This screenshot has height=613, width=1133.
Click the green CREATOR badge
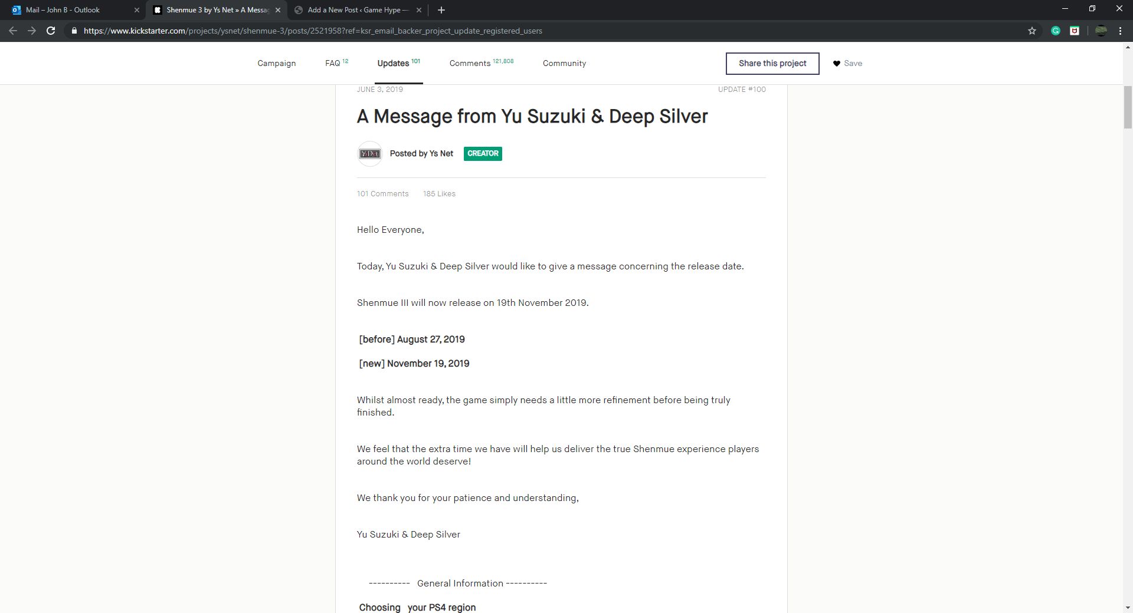click(x=483, y=154)
